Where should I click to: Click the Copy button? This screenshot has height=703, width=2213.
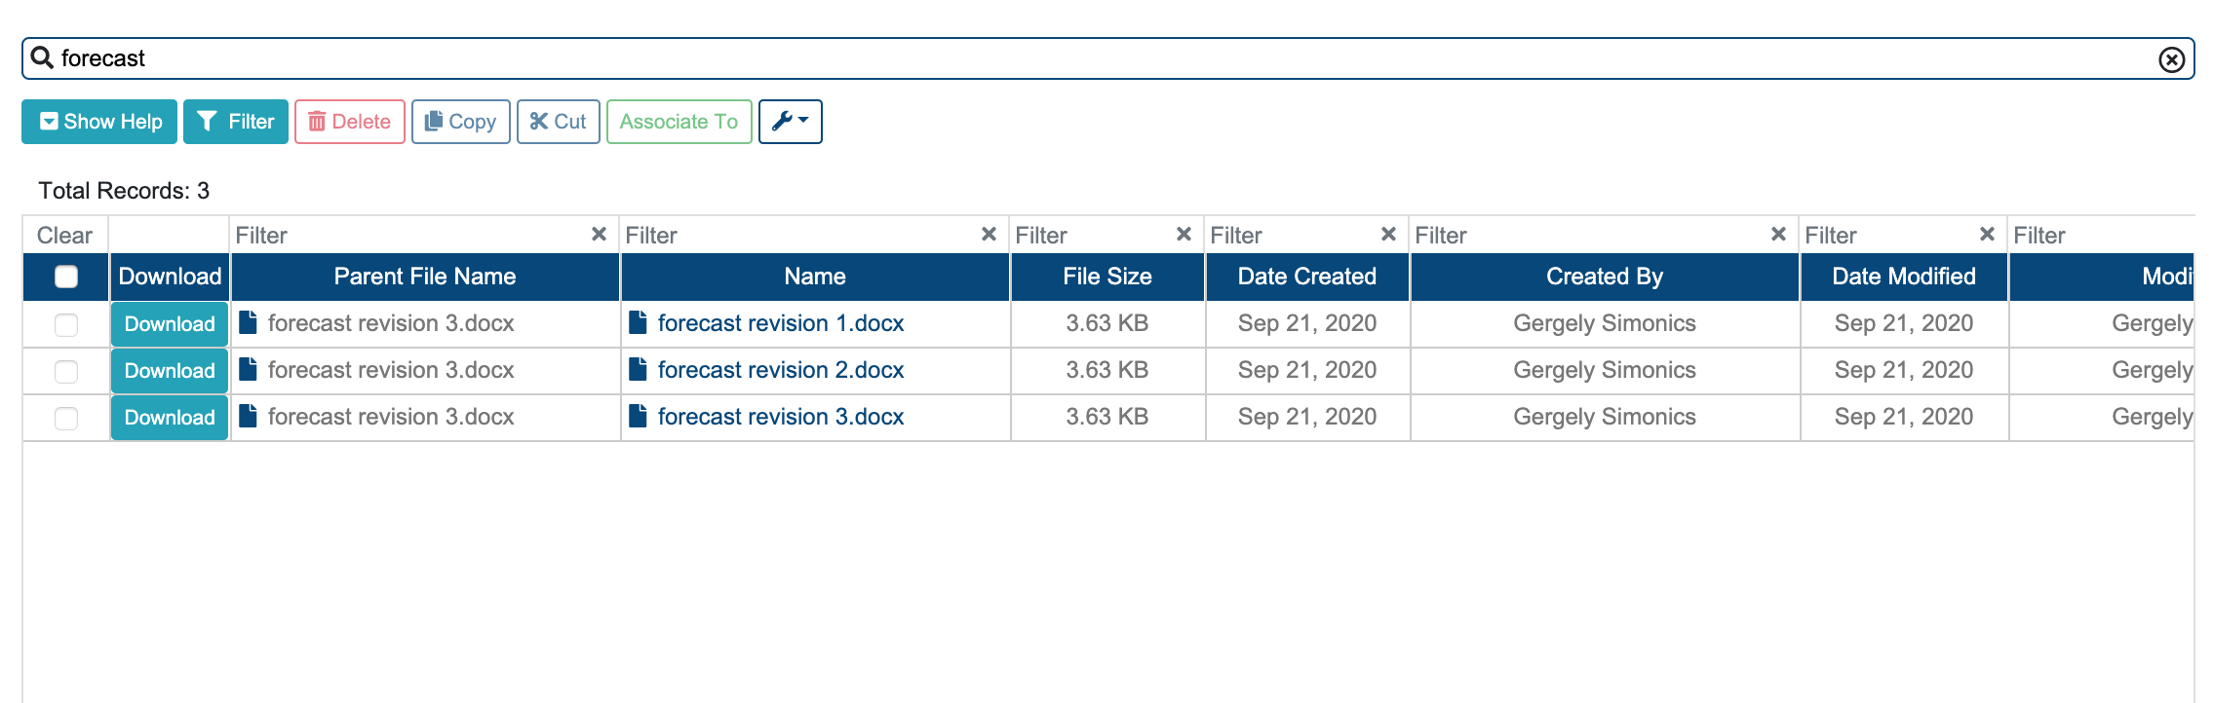click(460, 122)
